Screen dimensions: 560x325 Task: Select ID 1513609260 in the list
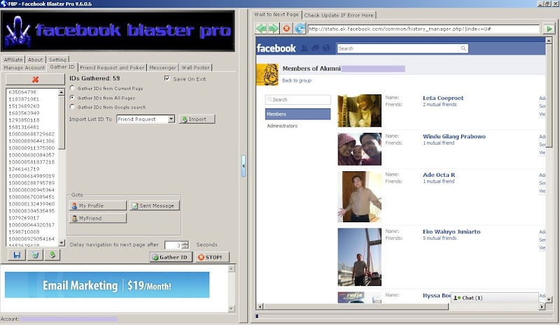pyautogui.click(x=24, y=106)
